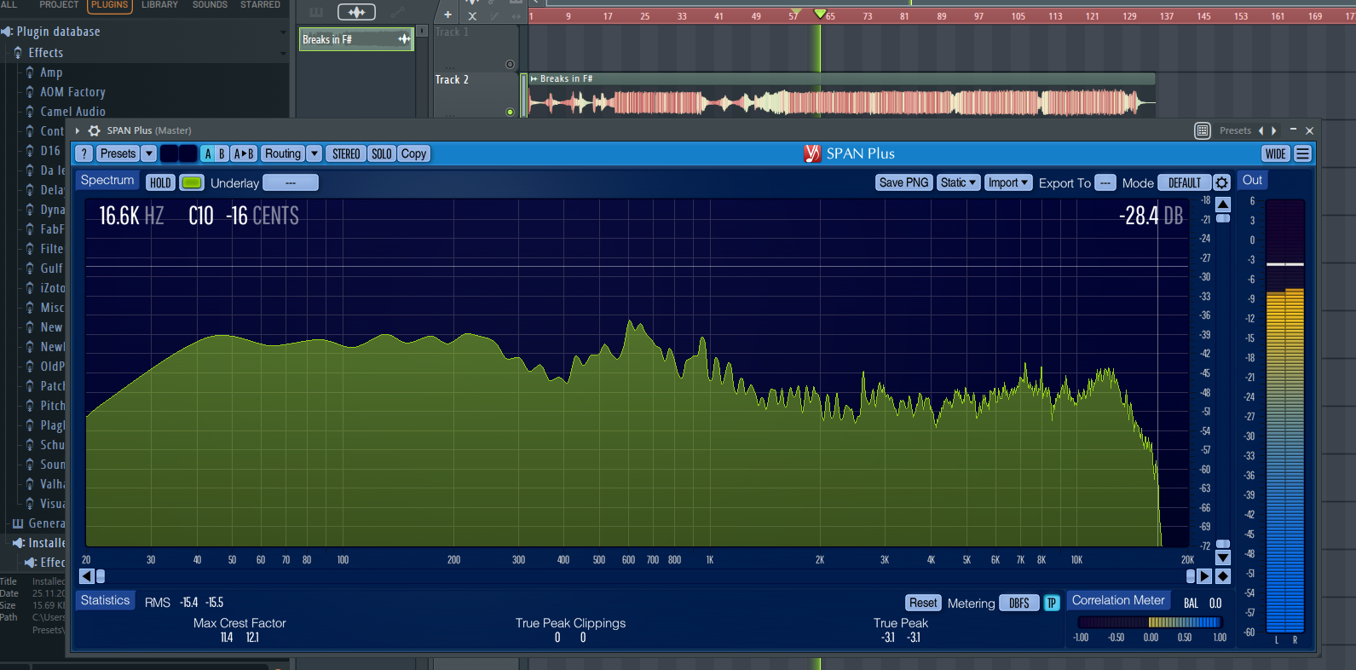Image resolution: width=1356 pixels, height=670 pixels.
Task: Click the Out level meter
Action: pos(1285,418)
